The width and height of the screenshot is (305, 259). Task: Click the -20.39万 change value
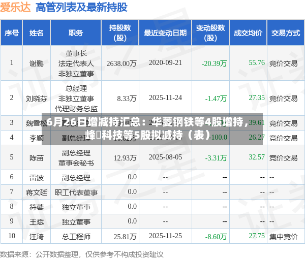[x=214, y=63]
